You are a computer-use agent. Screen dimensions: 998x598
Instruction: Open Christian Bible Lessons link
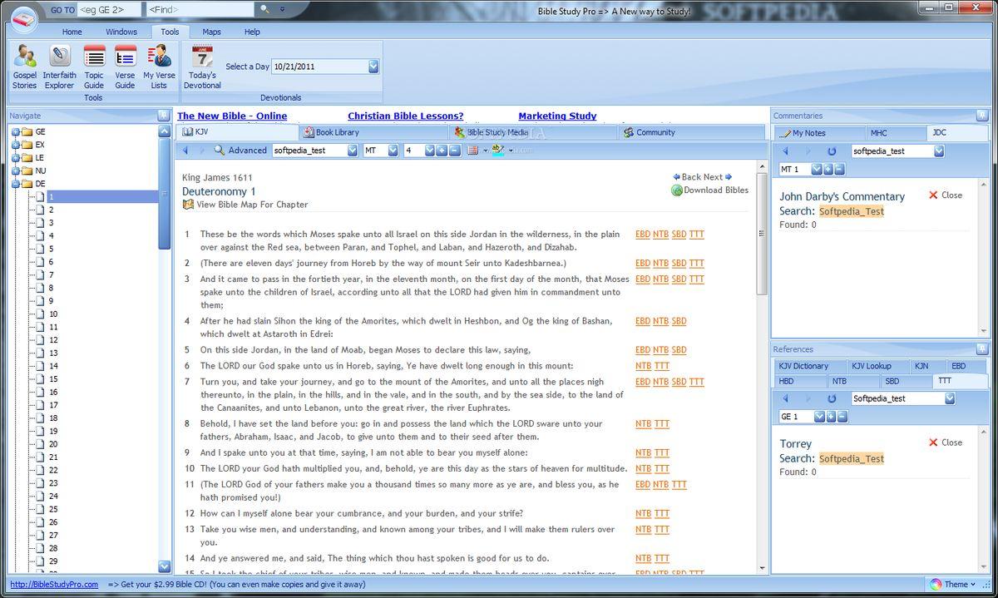coord(406,116)
